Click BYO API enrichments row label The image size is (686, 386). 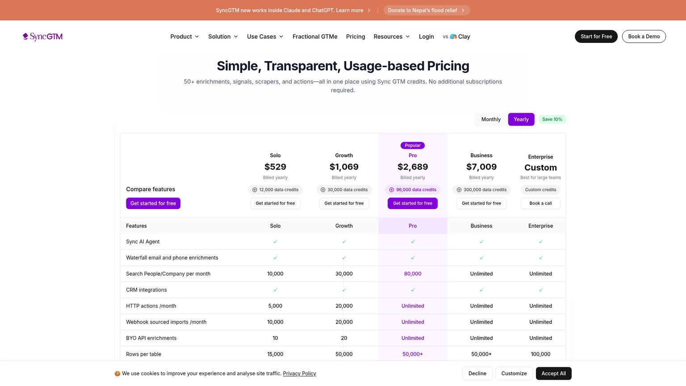(x=151, y=338)
